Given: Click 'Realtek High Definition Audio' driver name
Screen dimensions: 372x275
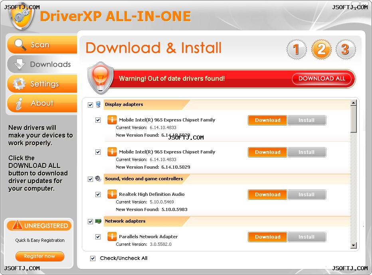Looking at the screenshot, I should pos(152,194).
